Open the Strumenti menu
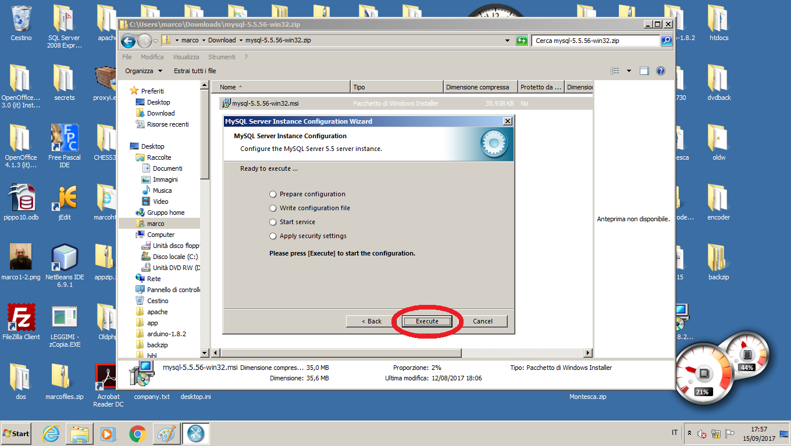The height and width of the screenshot is (446, 791). 222,57
